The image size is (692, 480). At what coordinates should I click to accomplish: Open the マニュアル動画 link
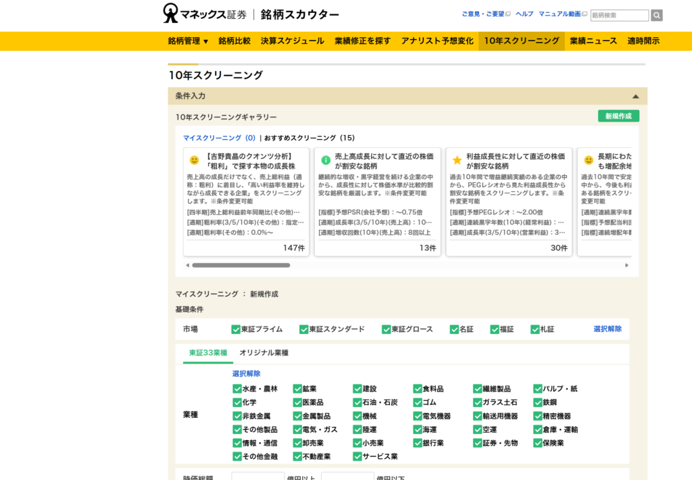(560, 14)
